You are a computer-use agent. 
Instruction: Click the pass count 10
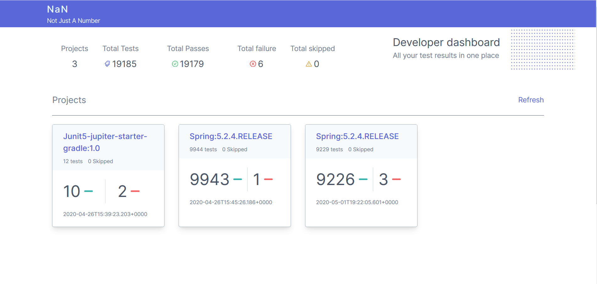[x=72, y=191]
